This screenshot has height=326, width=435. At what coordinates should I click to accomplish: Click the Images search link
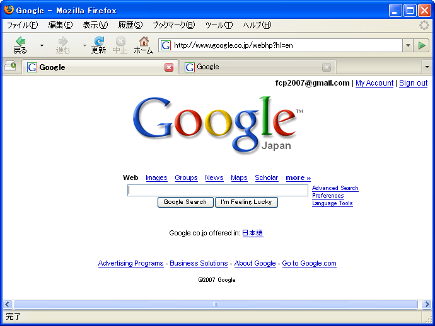(x=156, y=178)
